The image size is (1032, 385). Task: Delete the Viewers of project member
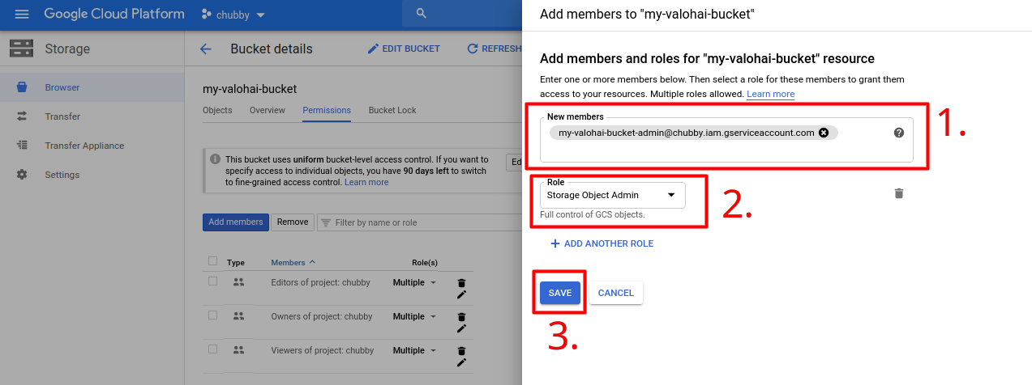click(x=462, y=351)
